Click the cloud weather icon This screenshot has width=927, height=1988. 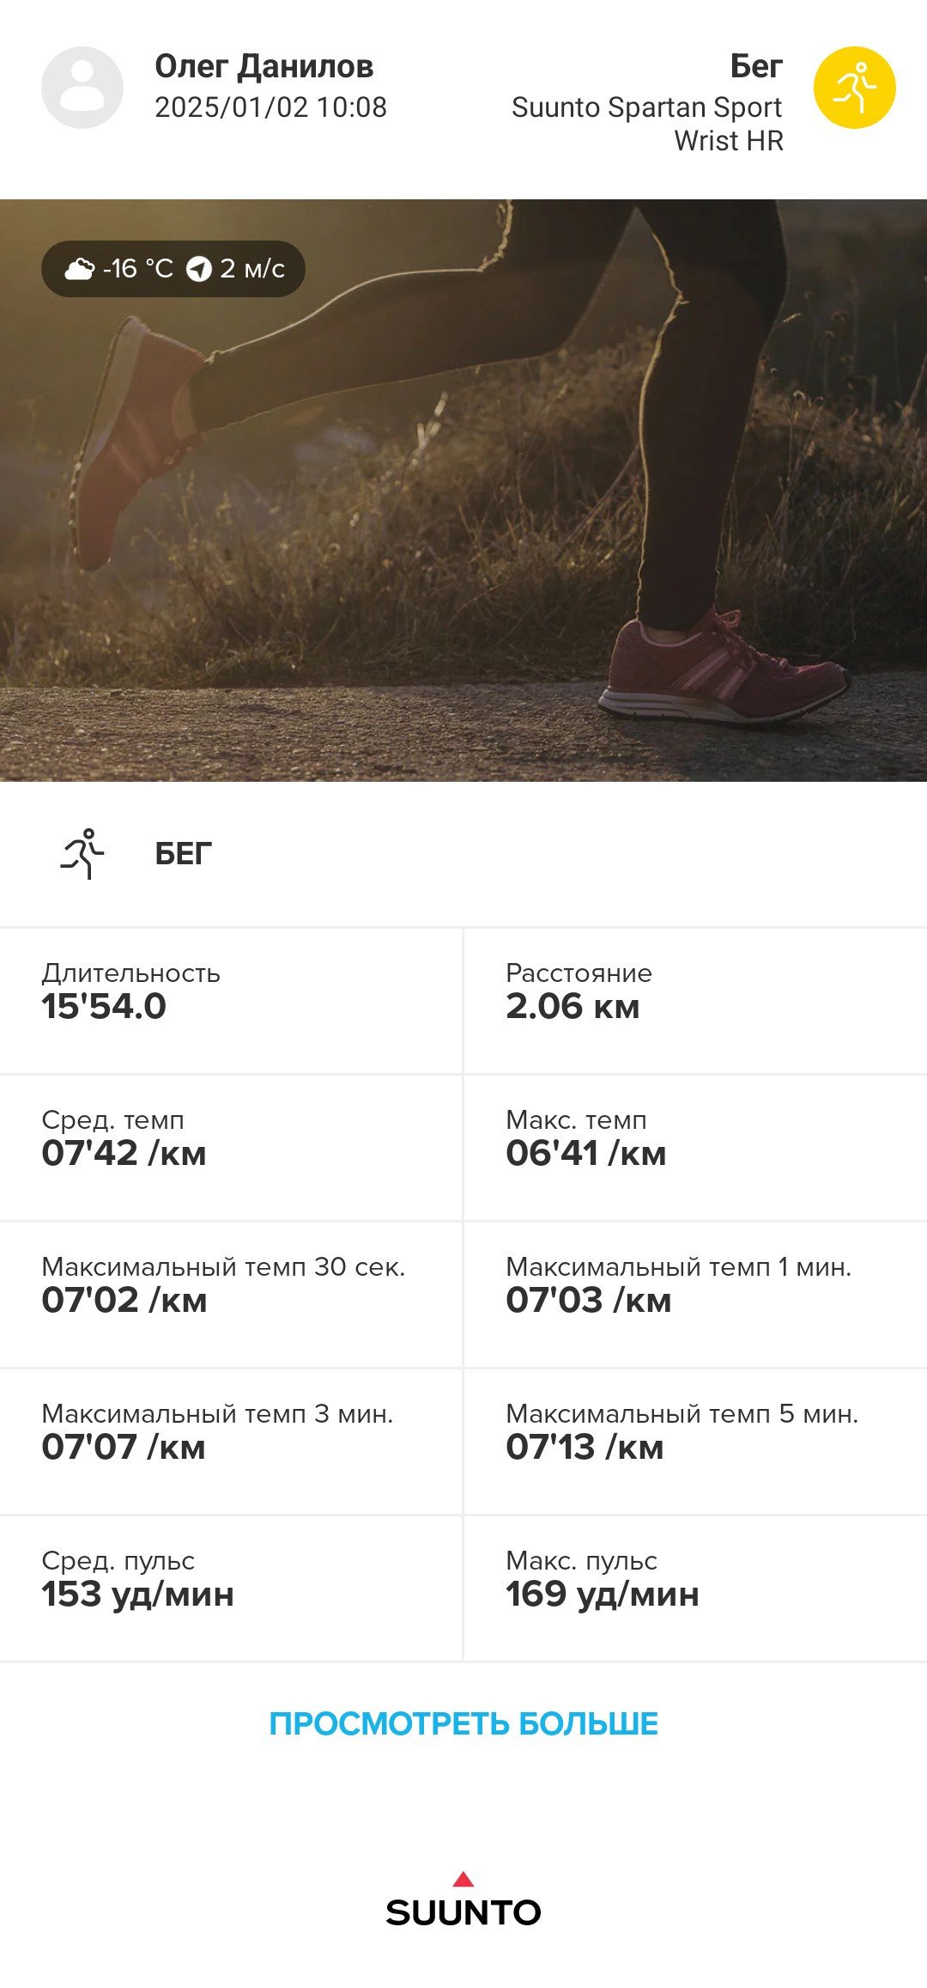click(x=80, y=269)
